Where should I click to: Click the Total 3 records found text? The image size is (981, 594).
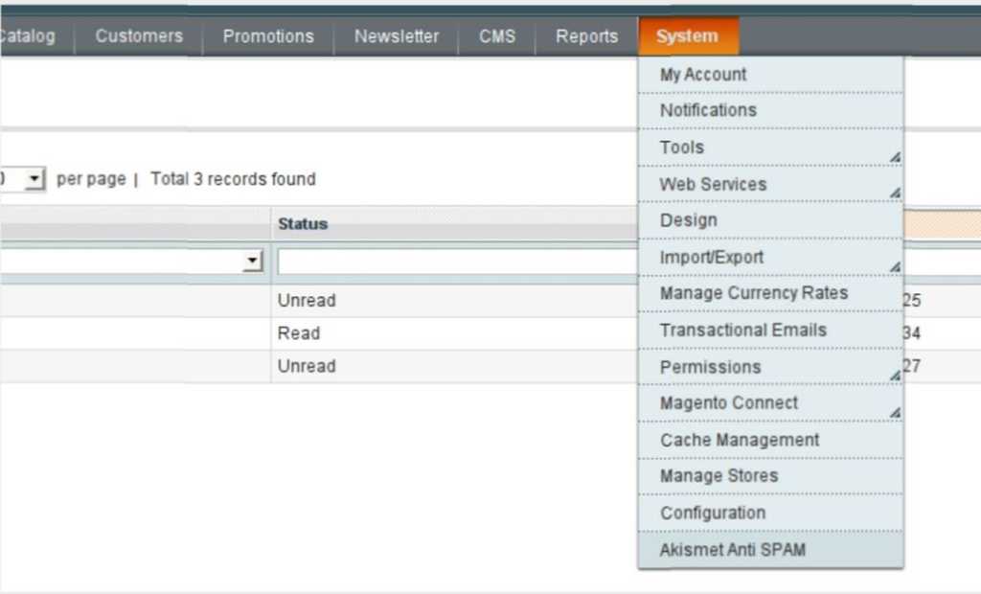point(234,179)
